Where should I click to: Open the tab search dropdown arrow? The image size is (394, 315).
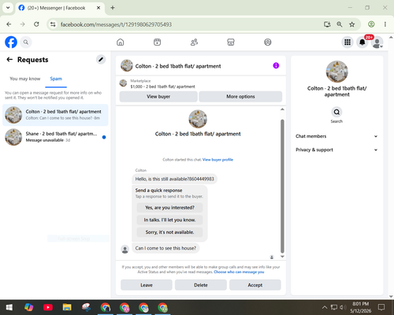tap(8, 8)
